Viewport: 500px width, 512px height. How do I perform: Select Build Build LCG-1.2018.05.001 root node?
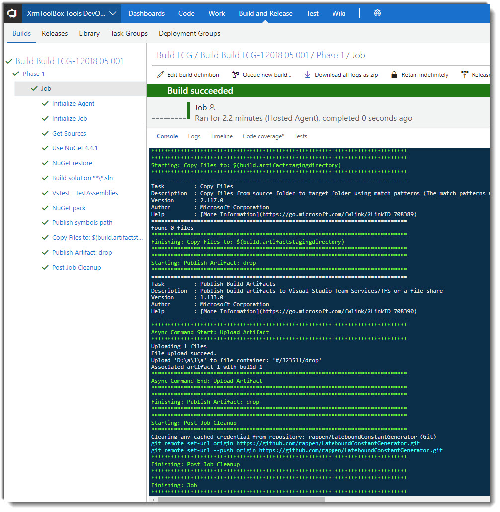(x=69, y=61)
